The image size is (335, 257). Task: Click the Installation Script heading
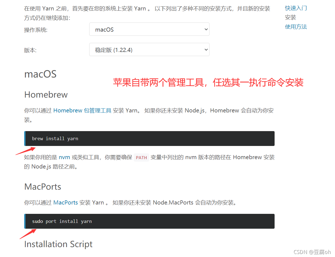click(58, 244)
